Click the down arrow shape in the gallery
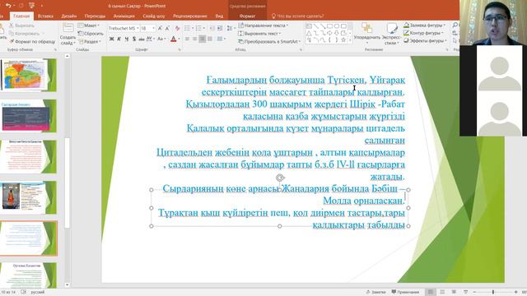Image resolution: width=527 pixels, height=296 pixels. 337,33
